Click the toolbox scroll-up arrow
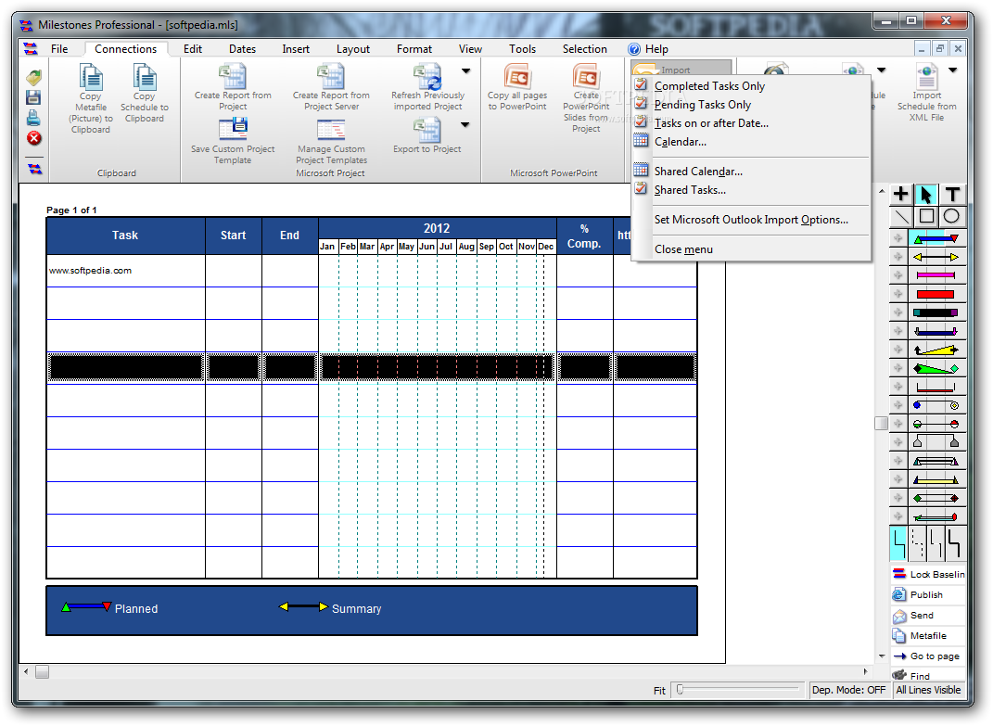Viewport: 993px width, 726px height. click(x=882, y=191)
